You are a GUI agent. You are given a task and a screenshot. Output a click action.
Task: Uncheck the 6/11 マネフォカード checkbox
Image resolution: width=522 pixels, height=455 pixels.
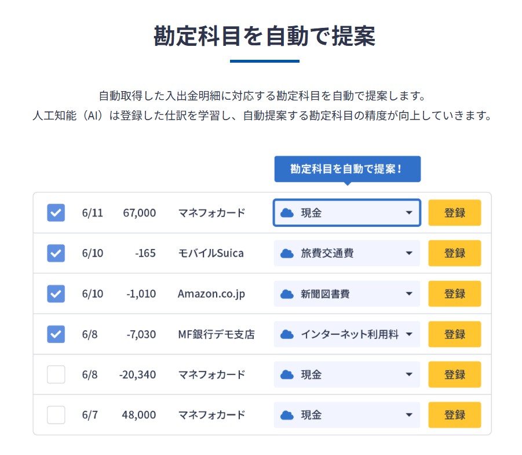[x=56, y=213]
